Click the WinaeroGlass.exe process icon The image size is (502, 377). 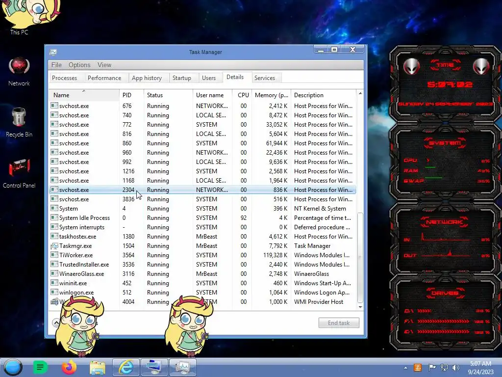pyautogui.click(x=54, y=274)
